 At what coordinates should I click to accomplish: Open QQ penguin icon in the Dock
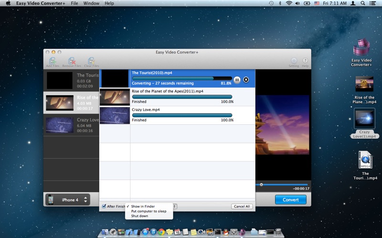pos(226,232)
